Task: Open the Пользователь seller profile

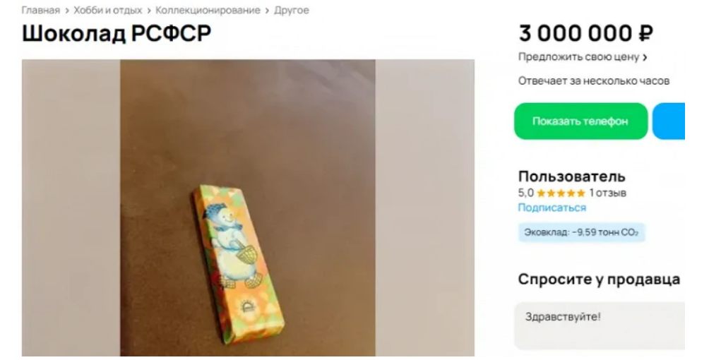Action: 571,176
